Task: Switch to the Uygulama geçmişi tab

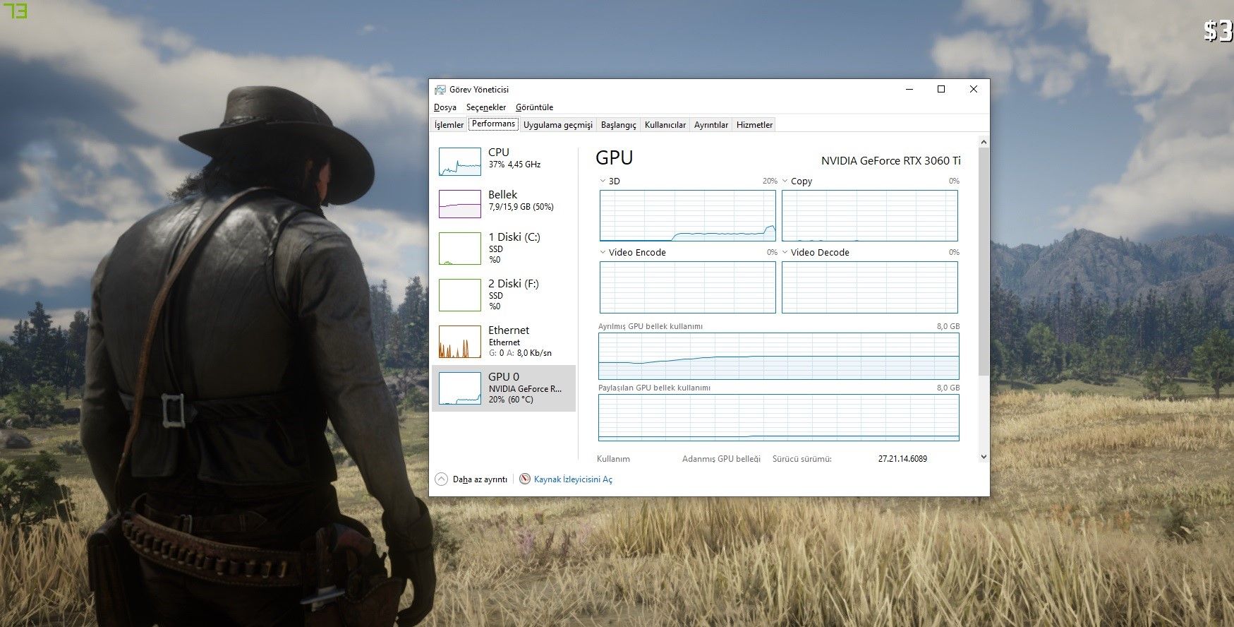Action: click(558, 125)
